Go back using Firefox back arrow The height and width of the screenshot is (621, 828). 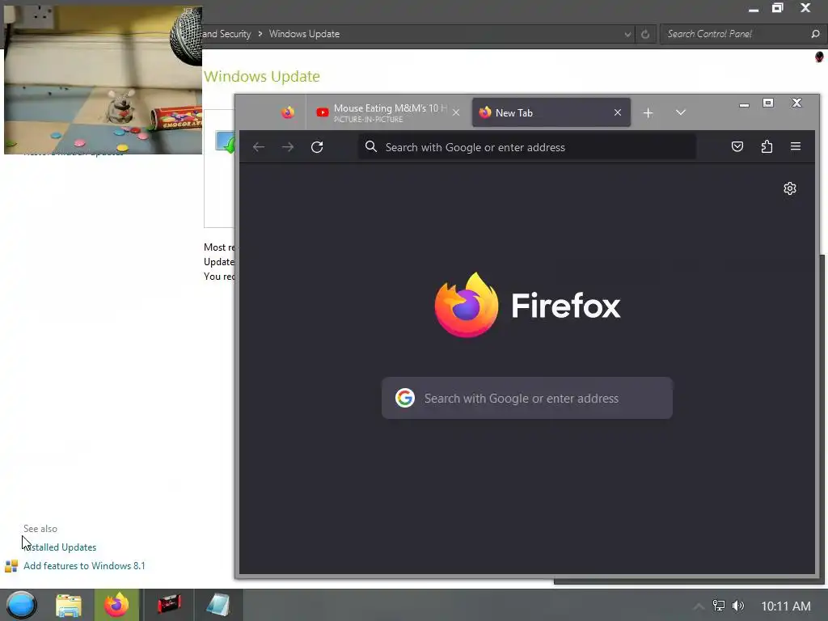click(x=259, y=147)
